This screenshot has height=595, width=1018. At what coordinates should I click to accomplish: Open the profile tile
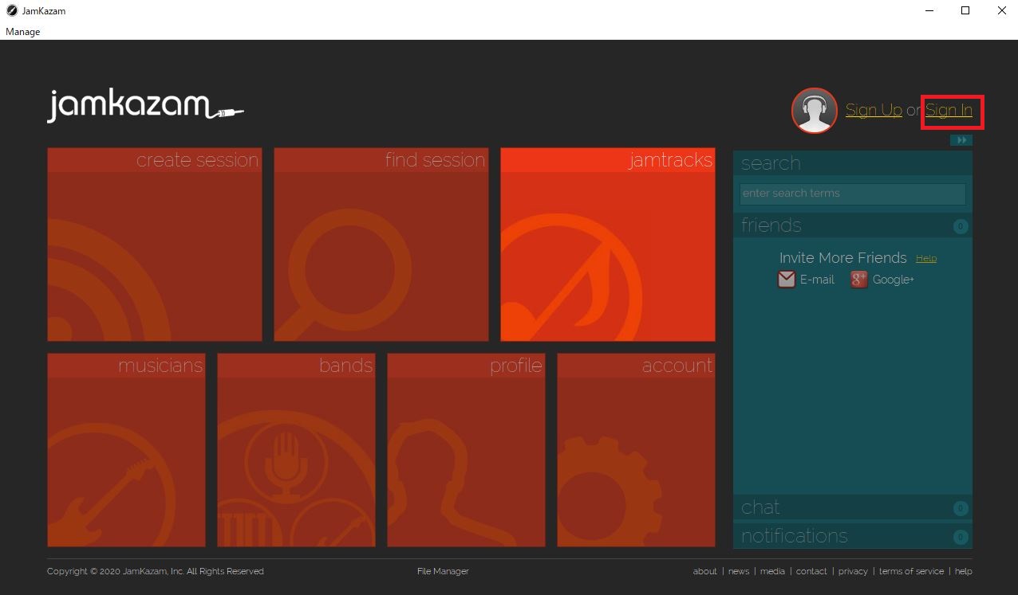pyautogui.click(x=466, y=450)
